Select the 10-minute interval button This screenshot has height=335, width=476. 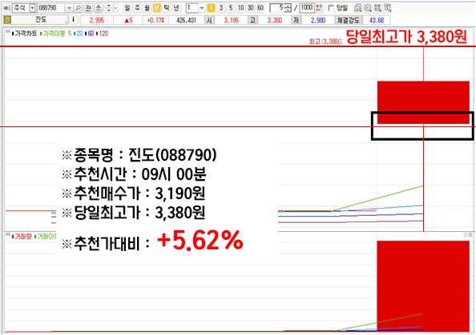pyautogui.click(x=240, y=8)
